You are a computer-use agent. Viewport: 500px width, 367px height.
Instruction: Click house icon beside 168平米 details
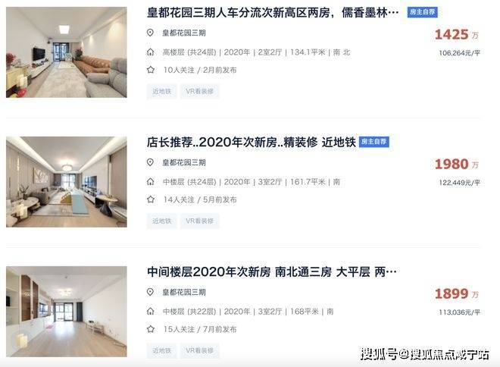(x=150, y=312)
